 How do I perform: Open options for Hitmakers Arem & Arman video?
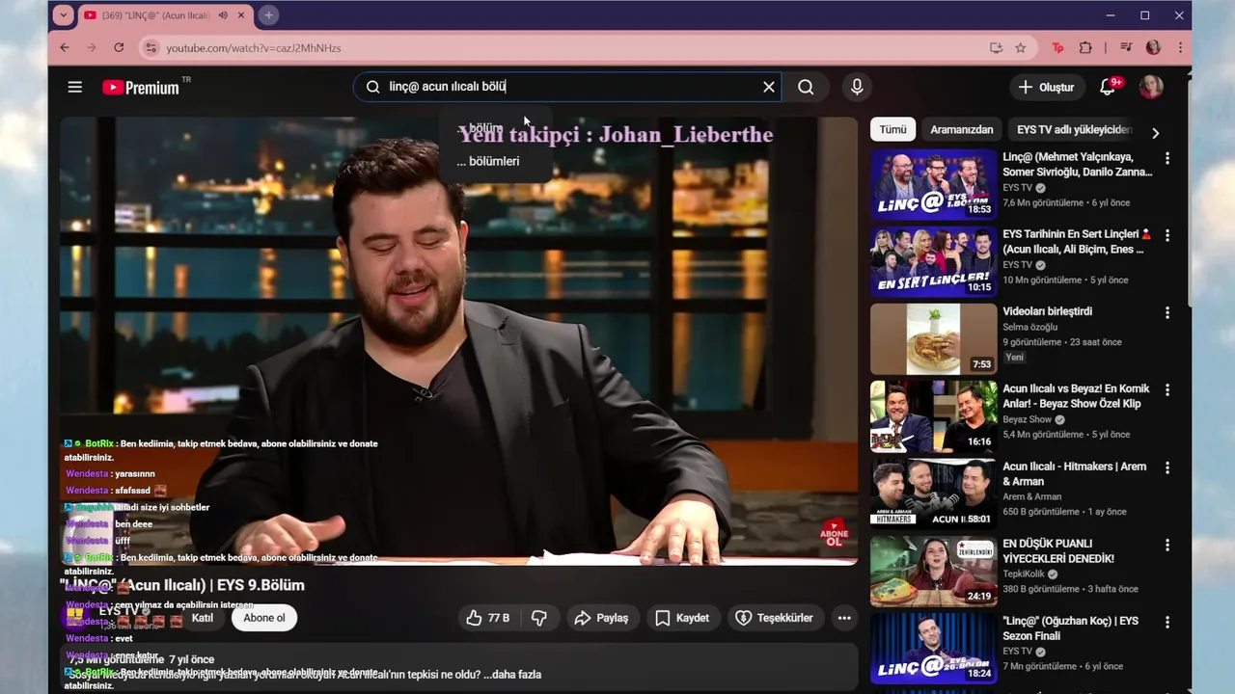coord(1167,467)
